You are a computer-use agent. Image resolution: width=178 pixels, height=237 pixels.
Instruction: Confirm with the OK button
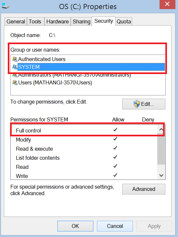[75, 226]
